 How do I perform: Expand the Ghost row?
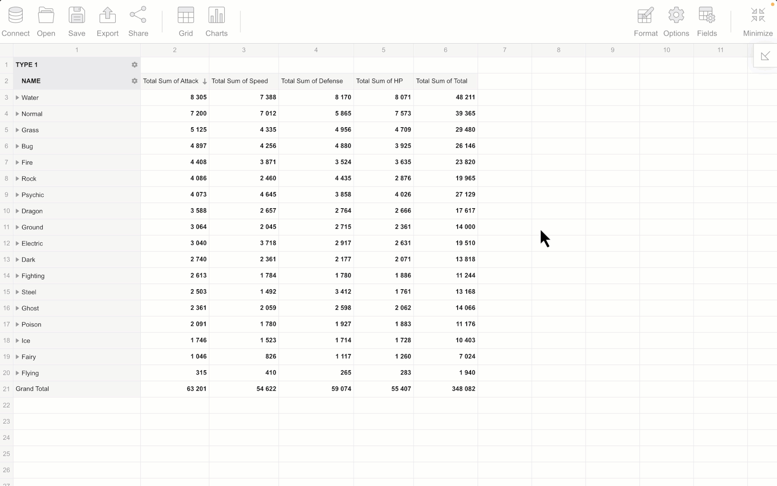tap(17, 308)
